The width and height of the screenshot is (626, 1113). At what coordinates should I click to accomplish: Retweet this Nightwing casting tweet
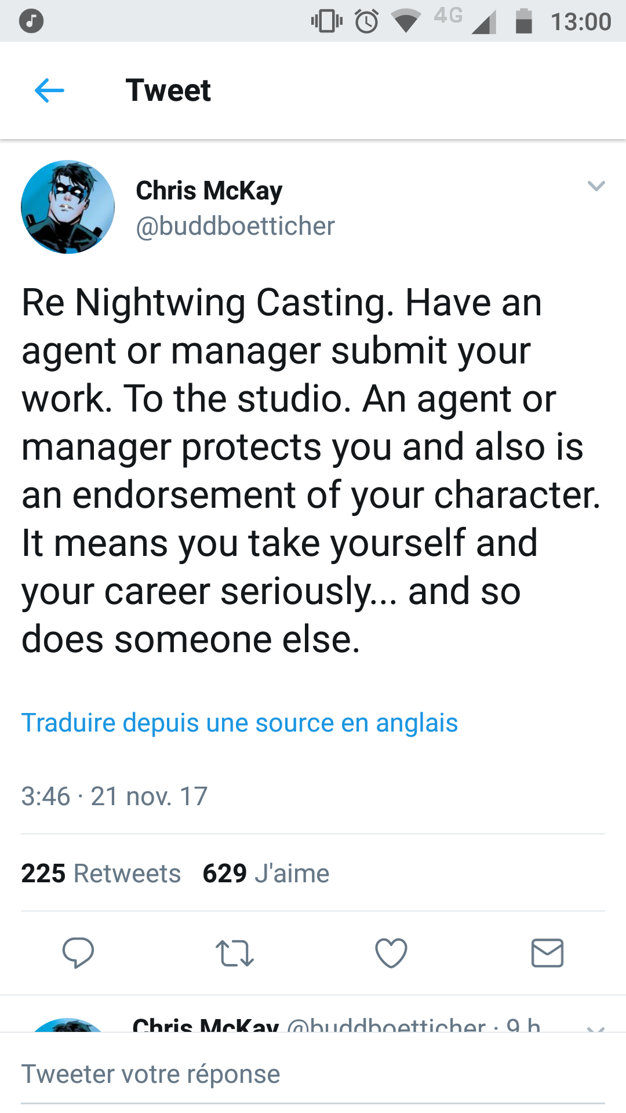point(234,953)
